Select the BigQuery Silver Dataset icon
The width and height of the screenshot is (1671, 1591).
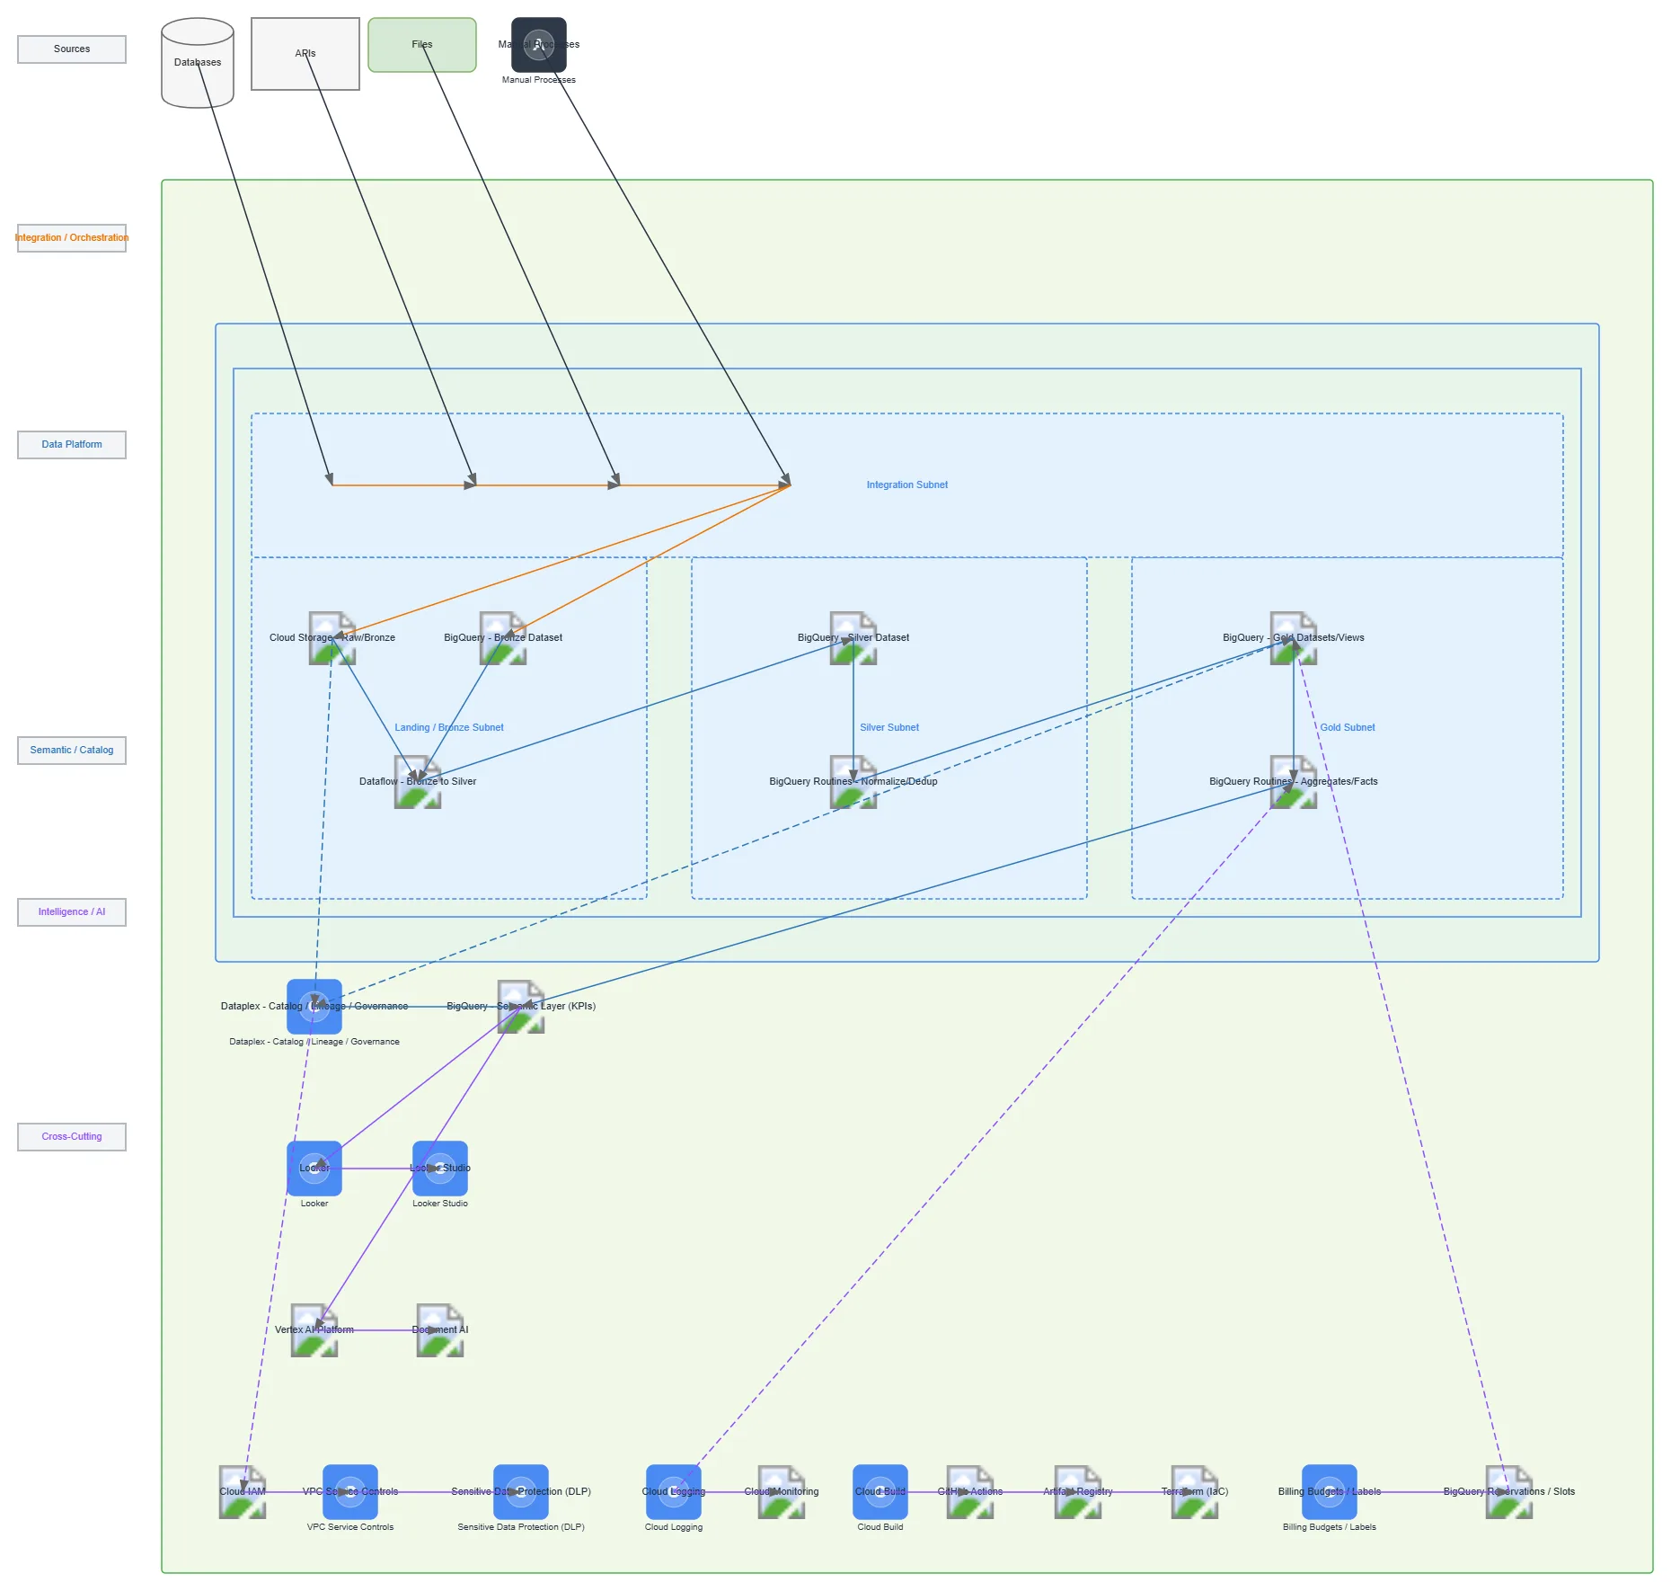[853, 638]
